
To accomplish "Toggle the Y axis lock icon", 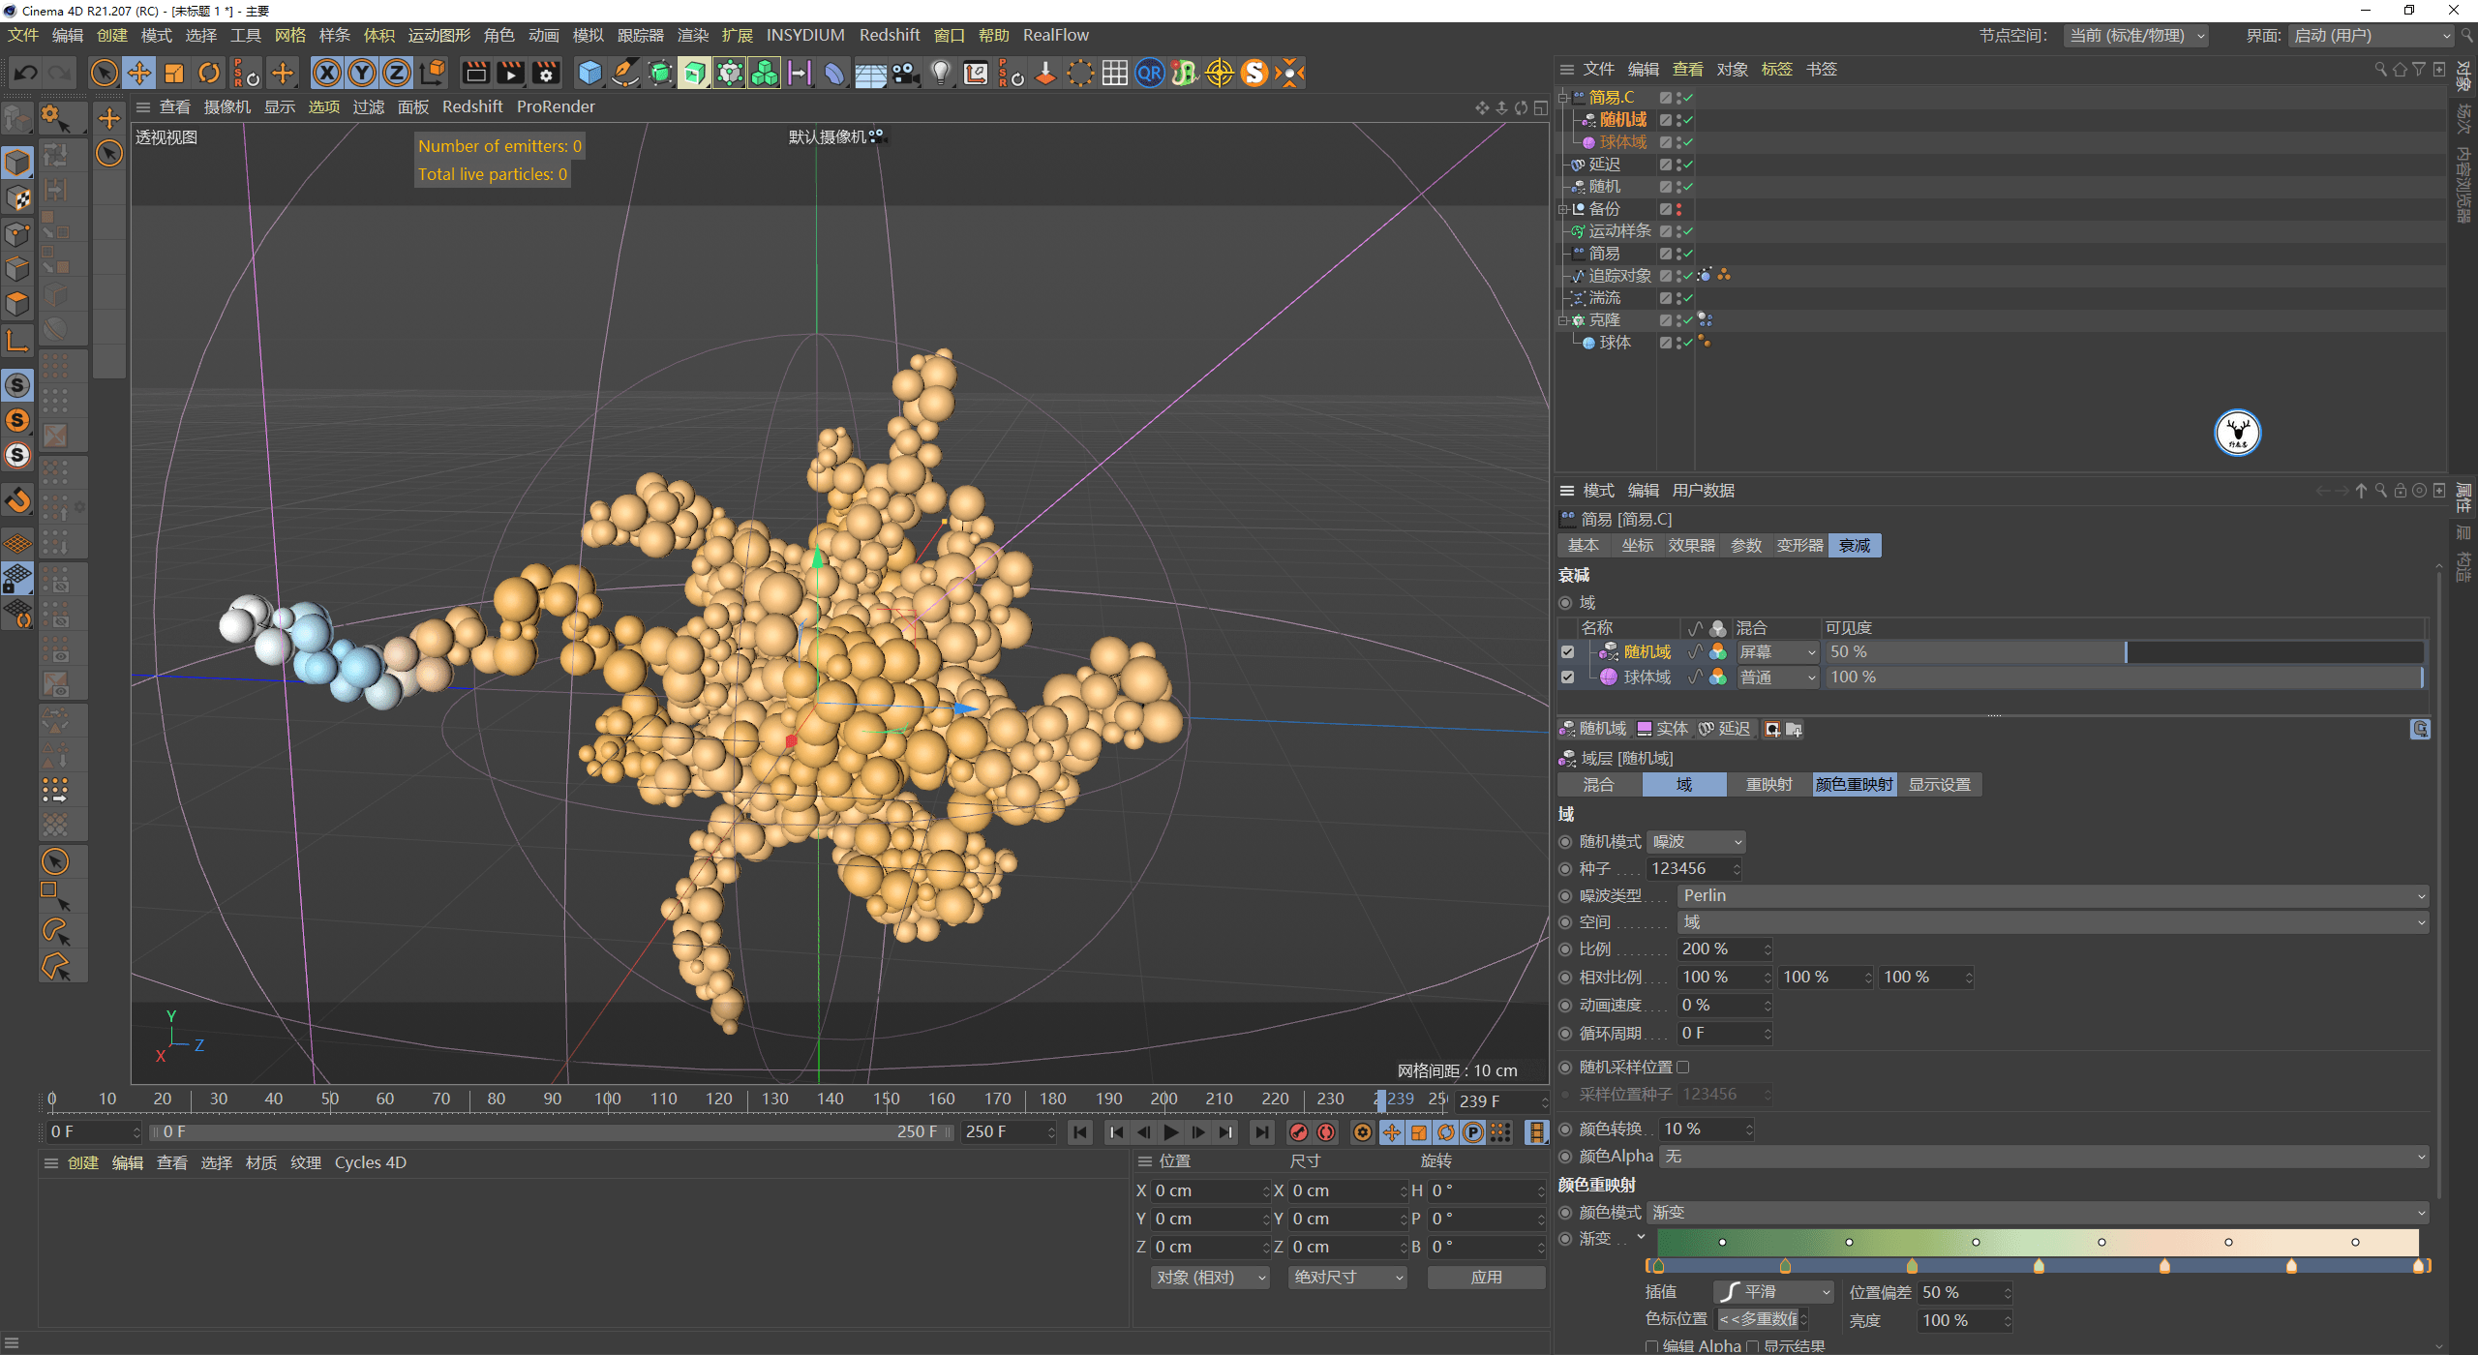I will (362, 73).
